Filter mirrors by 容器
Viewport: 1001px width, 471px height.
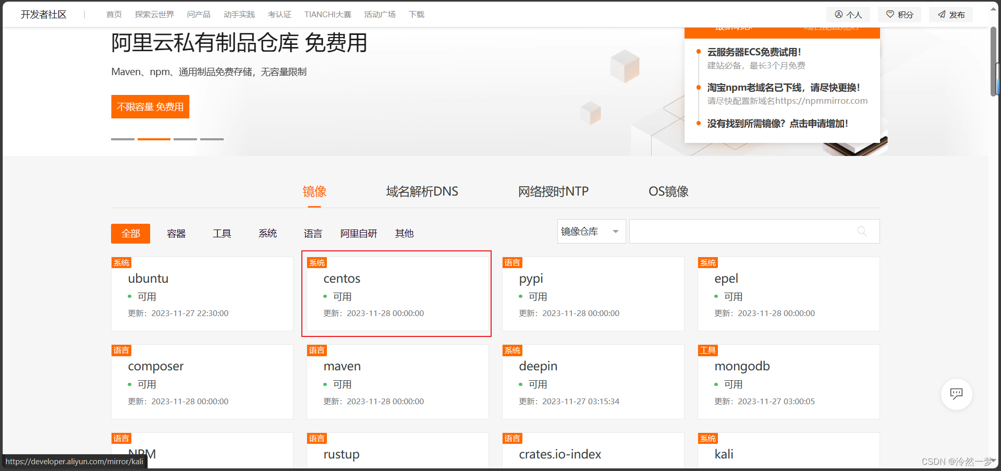176,233
